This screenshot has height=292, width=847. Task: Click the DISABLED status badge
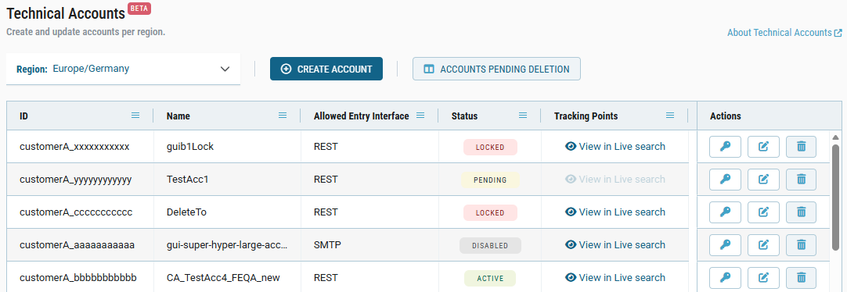click(490, 246)
